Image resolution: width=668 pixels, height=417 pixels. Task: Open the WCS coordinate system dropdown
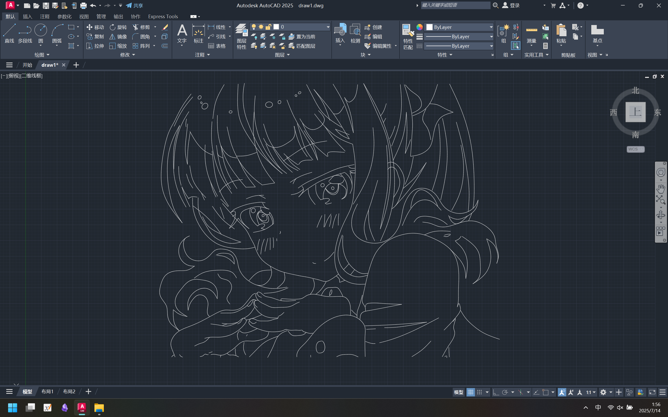[635, 149]
